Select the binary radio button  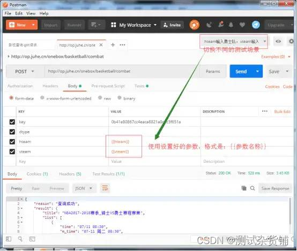tap(120, 97)
